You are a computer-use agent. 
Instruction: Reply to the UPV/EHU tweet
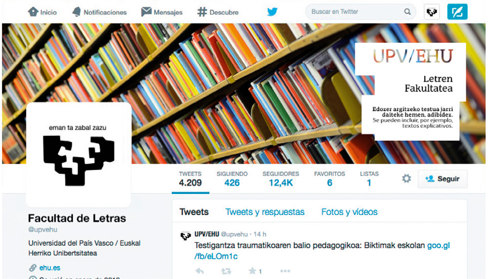200,271
